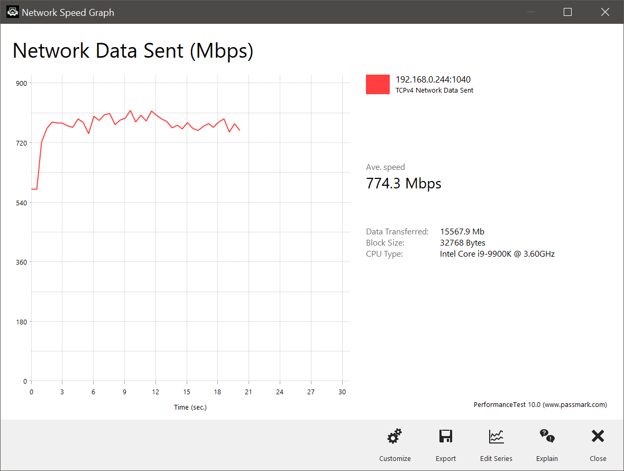Click the PerformanceTest 10.0 passmark.com text

point(540,404)
